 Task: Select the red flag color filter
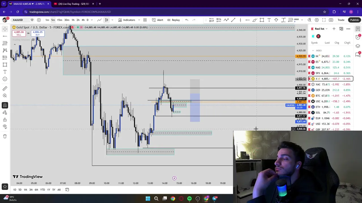(x=318, y=36)
